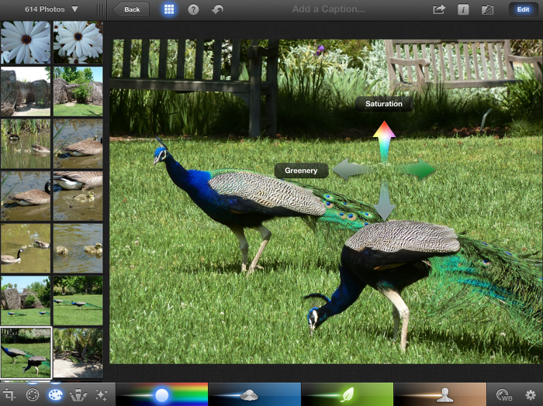Select the crop and straighten tool
The image size is (543, 406).
9,394
